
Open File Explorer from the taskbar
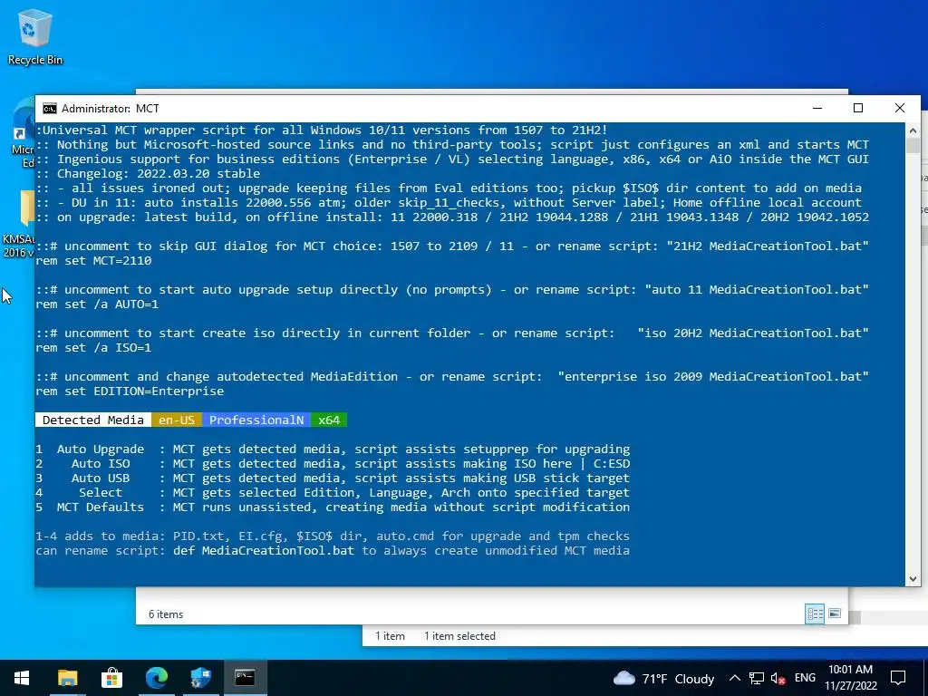[67, 678]
